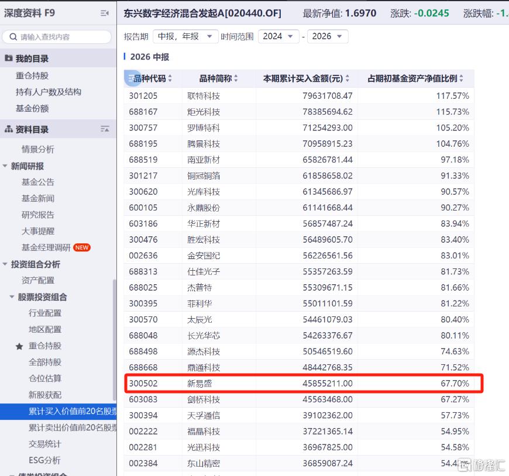Screen dimensions: 509x476
Task: Open 基金份额 page
Action: tap(32, 108)
